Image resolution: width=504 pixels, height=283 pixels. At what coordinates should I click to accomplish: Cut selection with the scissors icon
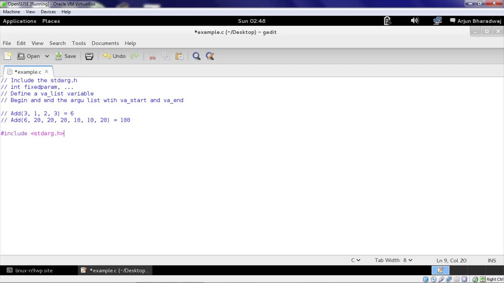[152, 56]
